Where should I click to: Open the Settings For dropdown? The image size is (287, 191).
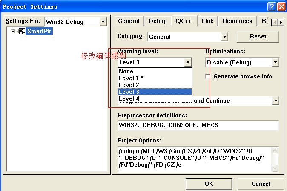coord(103,22)
